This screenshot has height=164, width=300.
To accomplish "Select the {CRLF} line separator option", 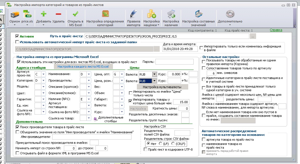I will pos(173,144).
